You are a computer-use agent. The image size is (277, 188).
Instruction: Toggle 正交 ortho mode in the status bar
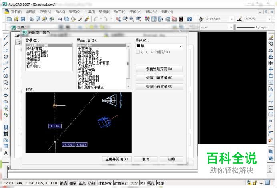[x=82, y=183]
